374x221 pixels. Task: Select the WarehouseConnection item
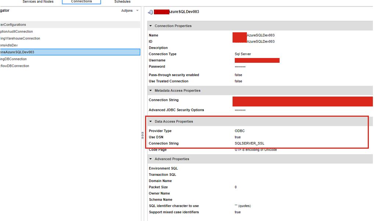(70, 38)
